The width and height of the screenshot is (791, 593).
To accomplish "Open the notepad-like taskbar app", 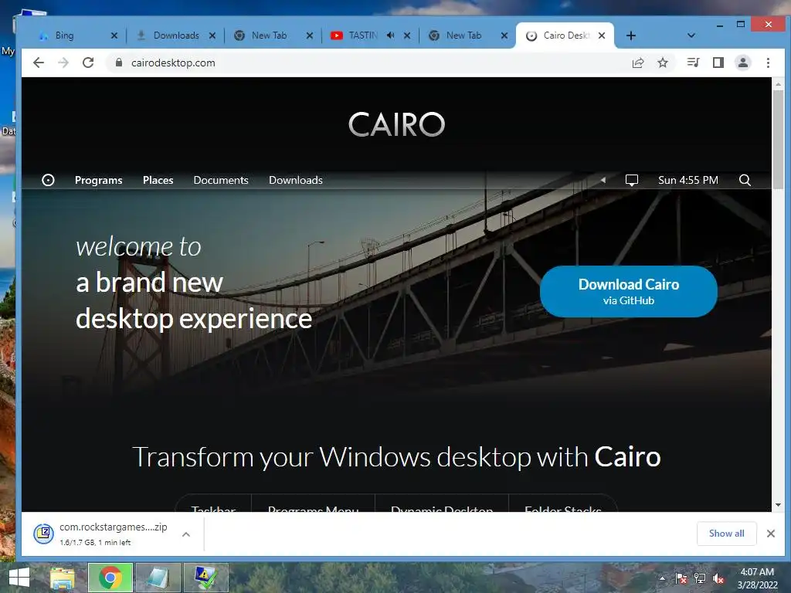I will [158, 578].
